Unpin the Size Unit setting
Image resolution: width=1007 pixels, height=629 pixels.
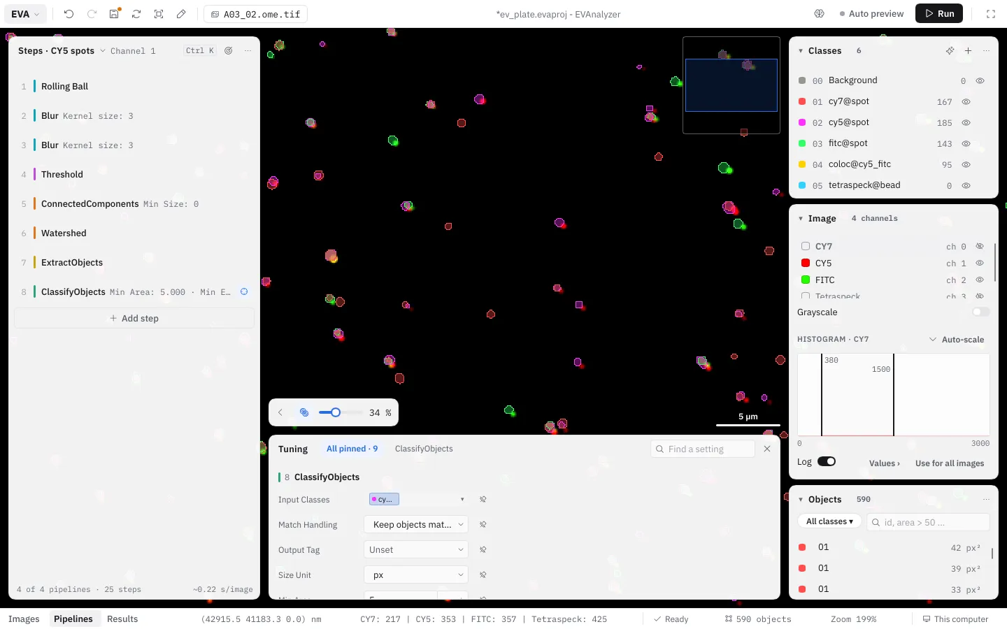483,574
